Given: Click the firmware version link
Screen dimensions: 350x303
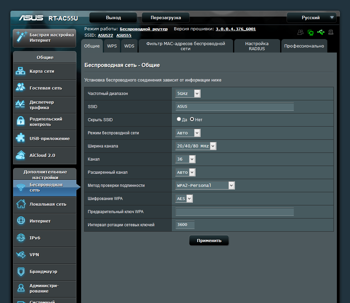Looking at the screenshot, I should click(236, 29).
